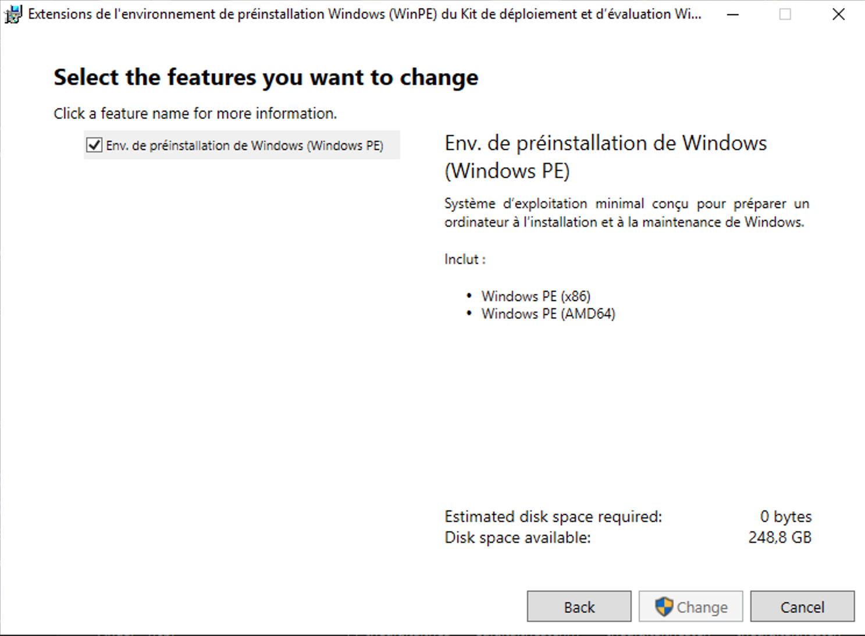The height and width of the screenshot is (636, 865).
Task: Click the 'Système d'exploitation minimal' description paragraph
Action: [x=626, y=213]
